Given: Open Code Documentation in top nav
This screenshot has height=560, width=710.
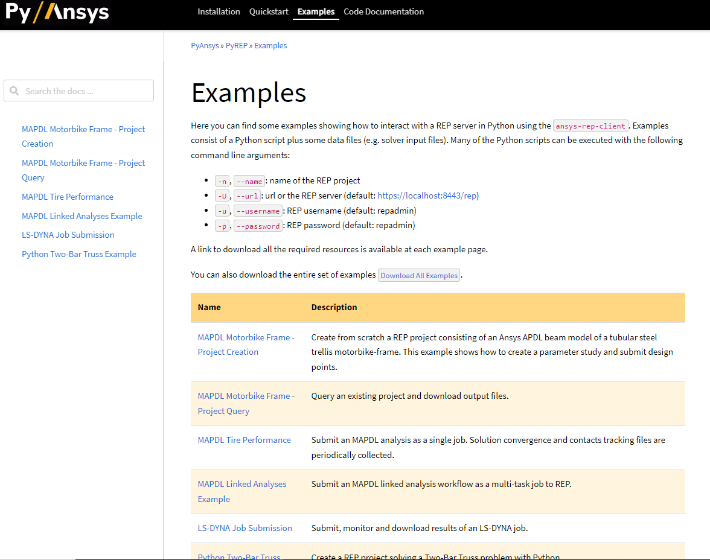Looking at the screenshot, I should 383,12.
